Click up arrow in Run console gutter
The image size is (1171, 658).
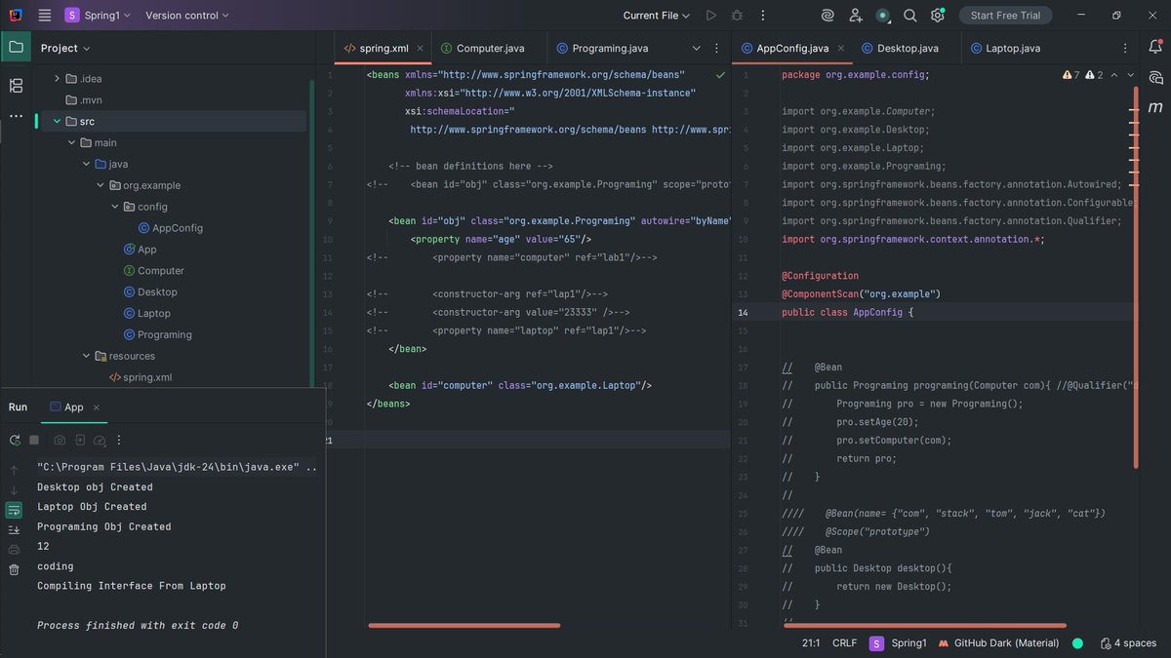point(14,470)
